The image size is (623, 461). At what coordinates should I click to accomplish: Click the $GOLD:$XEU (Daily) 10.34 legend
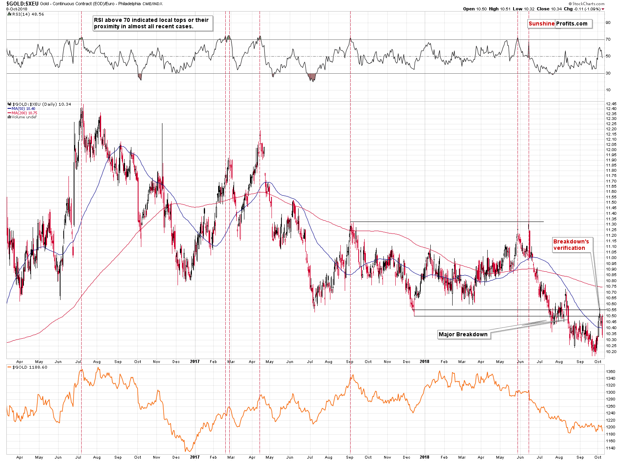(x=42, y=104)
